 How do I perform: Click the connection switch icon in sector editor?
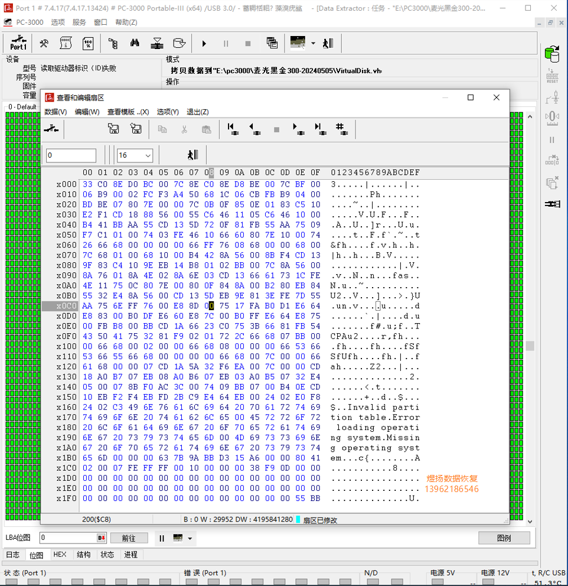coord(51,129)
